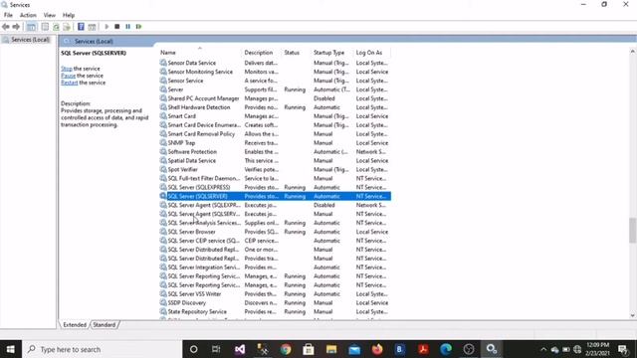Click the Pause the service link
637x358 pixels.
[69, 76]
